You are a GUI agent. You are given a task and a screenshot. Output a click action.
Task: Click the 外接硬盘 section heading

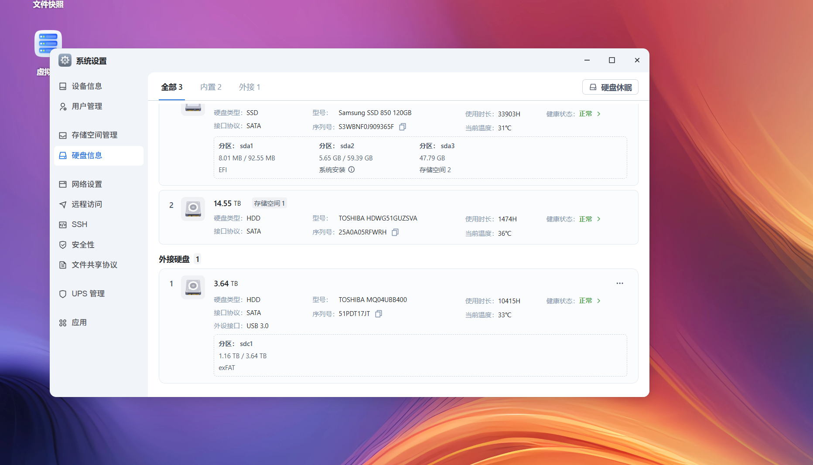click(x=174, y=259)
